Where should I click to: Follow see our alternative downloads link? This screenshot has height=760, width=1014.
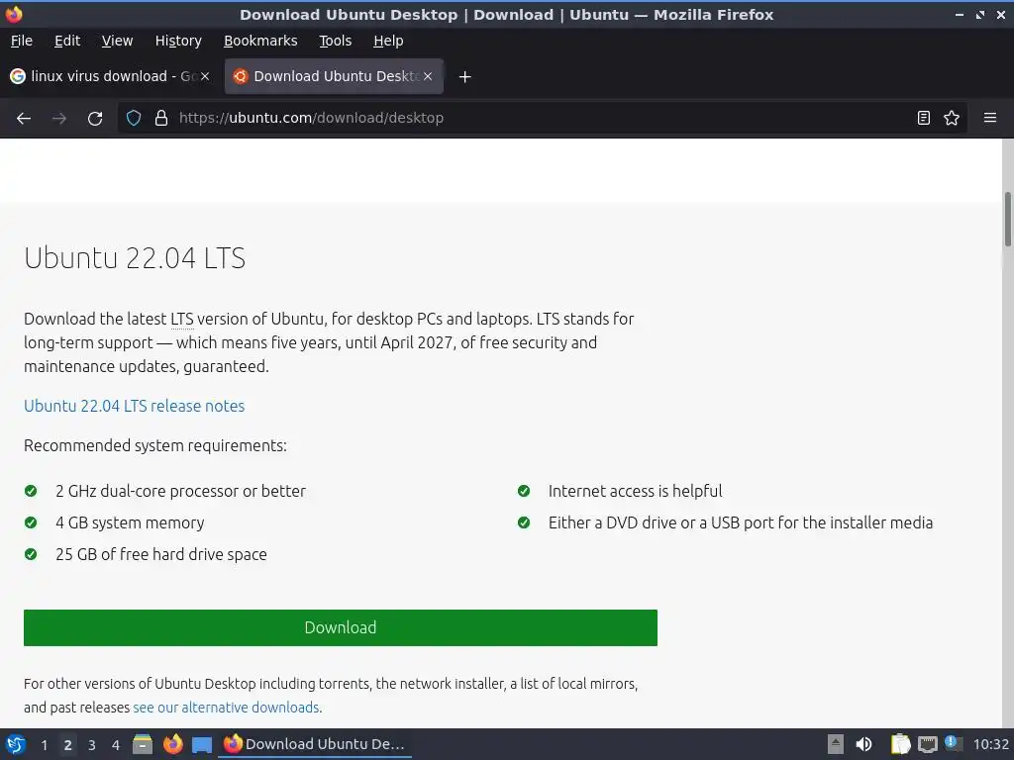pyautogui.click(x=227, y=708)
